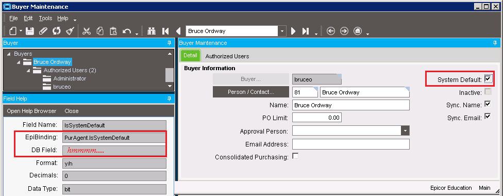
Task: Jump to the first buyer record
Action: click(x=165, y=31)
